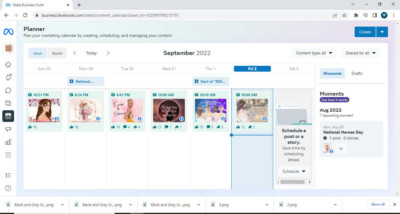Open Ads megaphone icon in sidebar

pyautogui.click(x=8, y=129)
